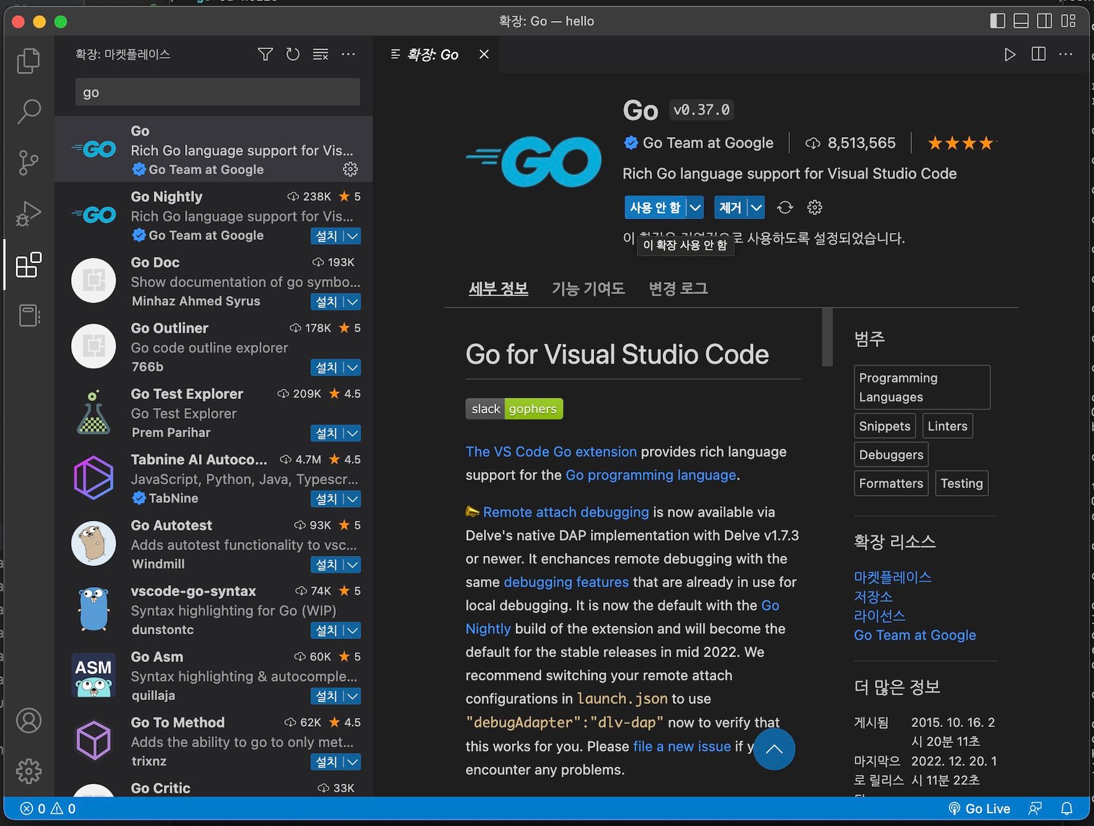Open manage gear for Go extension in list
1094x826 pixels.
[x=350, y=169]
